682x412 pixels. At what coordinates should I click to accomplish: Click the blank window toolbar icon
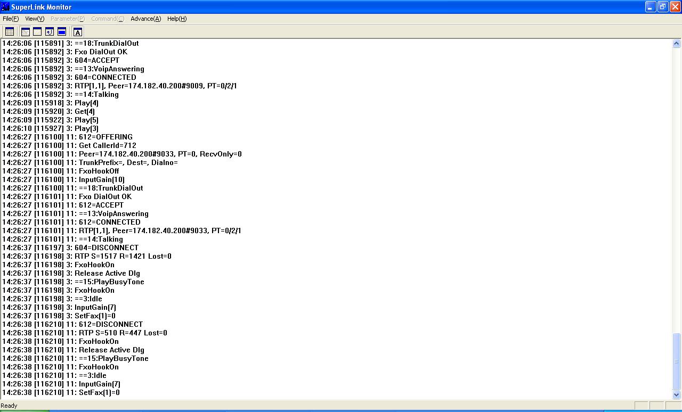pos(37,32)
